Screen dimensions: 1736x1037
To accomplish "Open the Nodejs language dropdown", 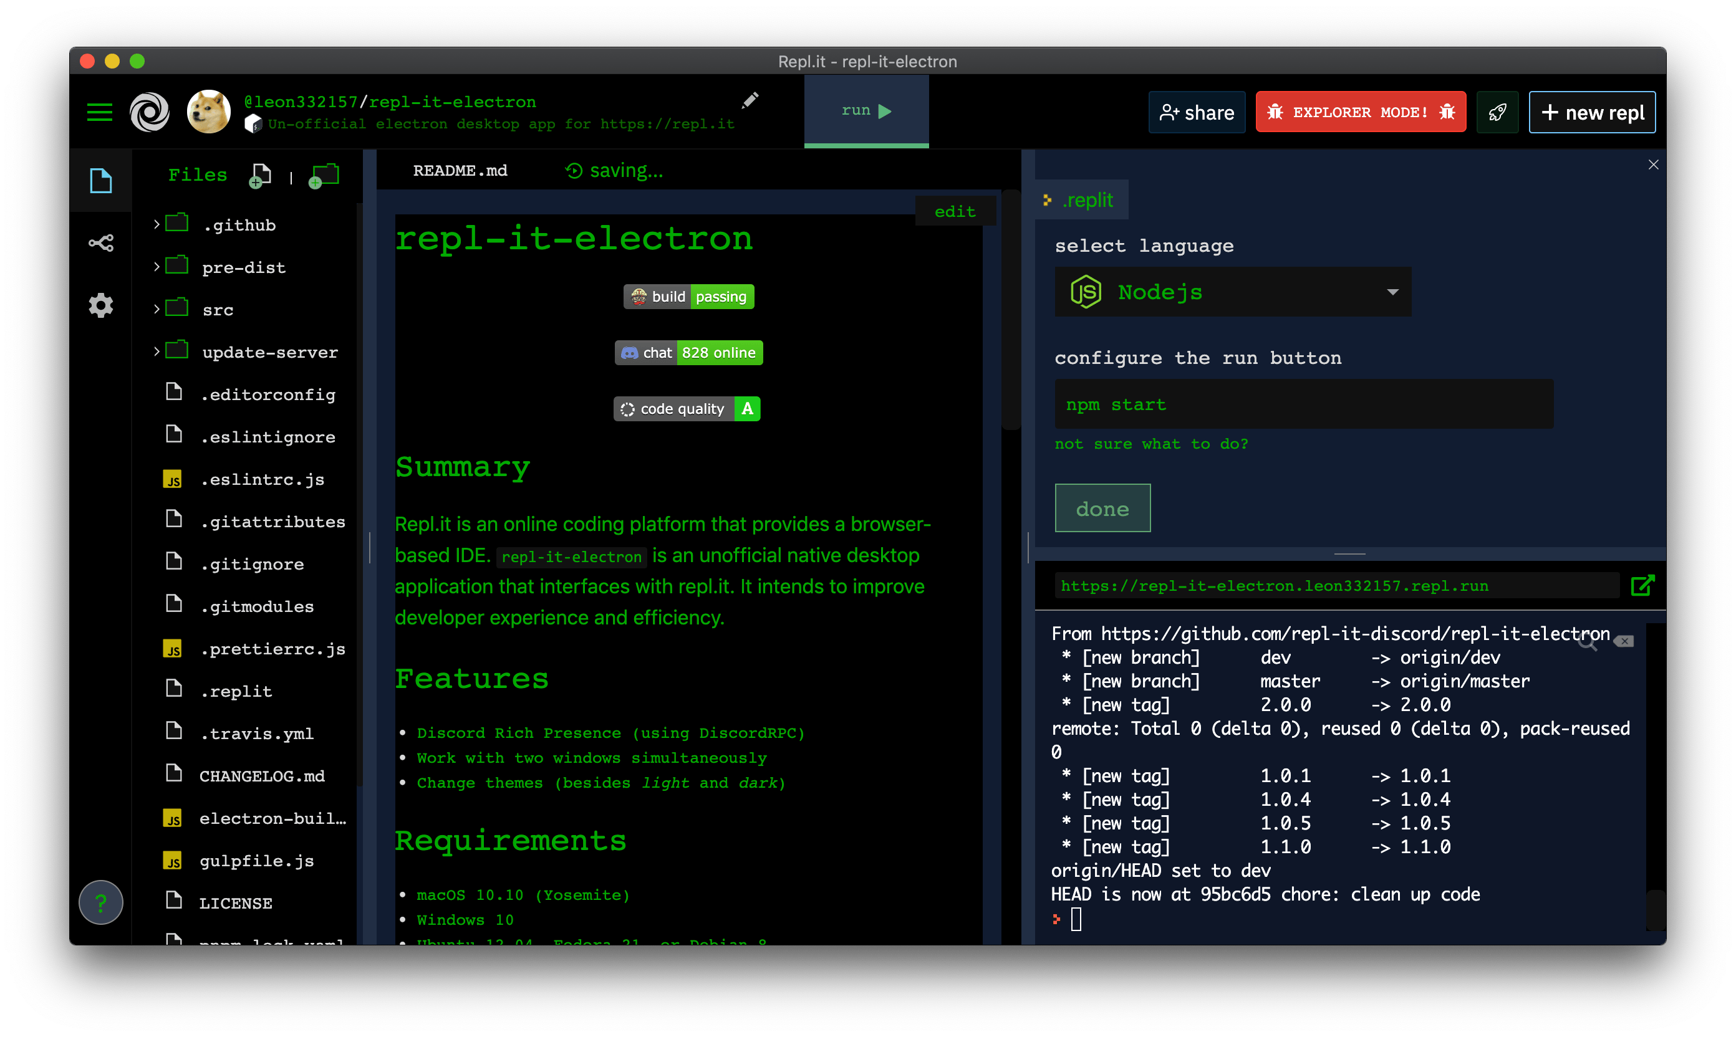I will (x=1233, y=292).
